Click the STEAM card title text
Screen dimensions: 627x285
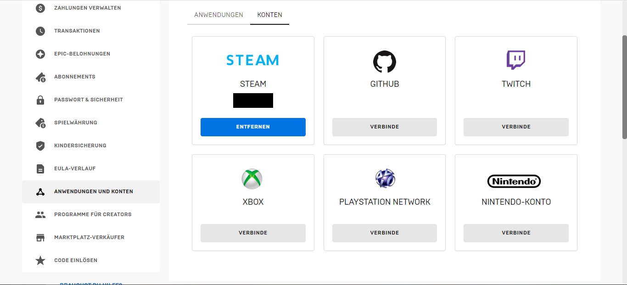pos(253,84)
